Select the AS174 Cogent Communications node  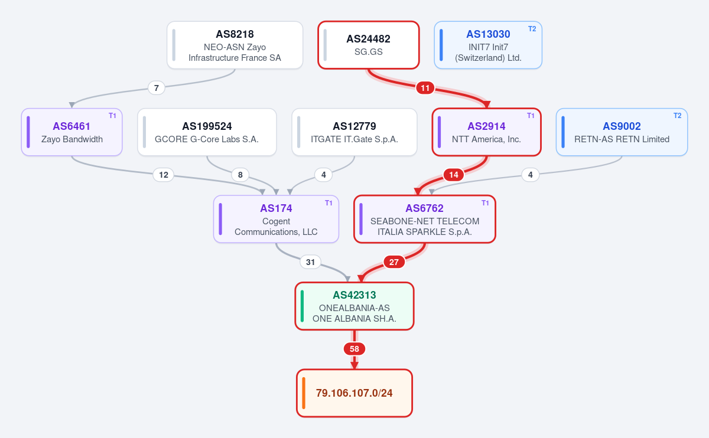[x=276, y=219]
